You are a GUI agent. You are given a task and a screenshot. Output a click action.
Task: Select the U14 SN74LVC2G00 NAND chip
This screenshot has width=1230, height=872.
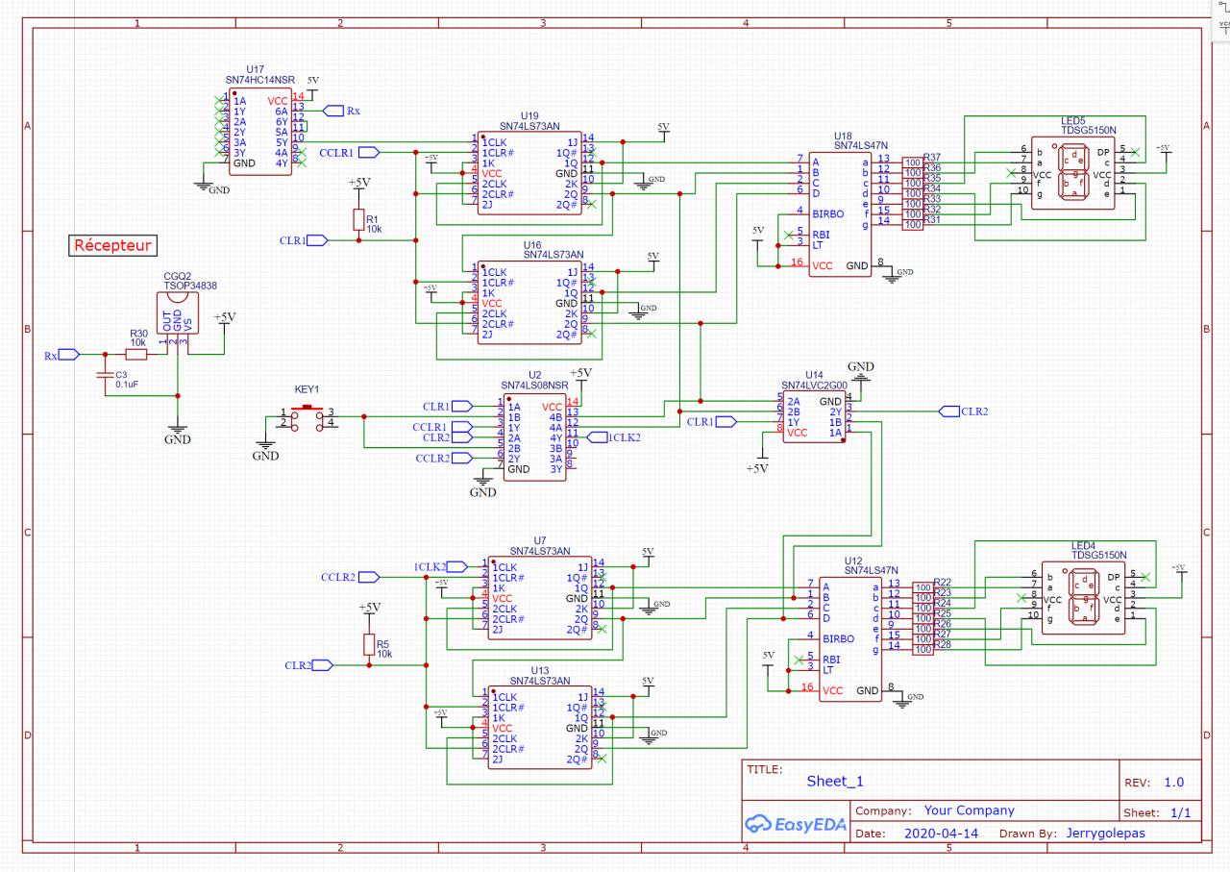(x=813, y=415)
